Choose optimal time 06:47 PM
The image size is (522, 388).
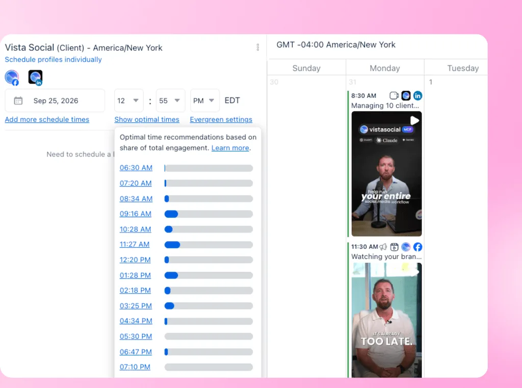(x=136, y=352)
